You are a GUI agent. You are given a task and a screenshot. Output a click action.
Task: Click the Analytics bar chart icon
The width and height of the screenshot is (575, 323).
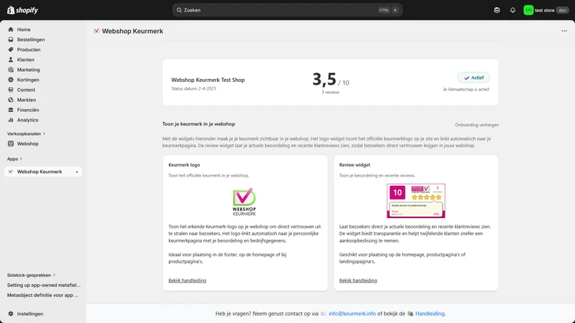click(x=11, y=120)
